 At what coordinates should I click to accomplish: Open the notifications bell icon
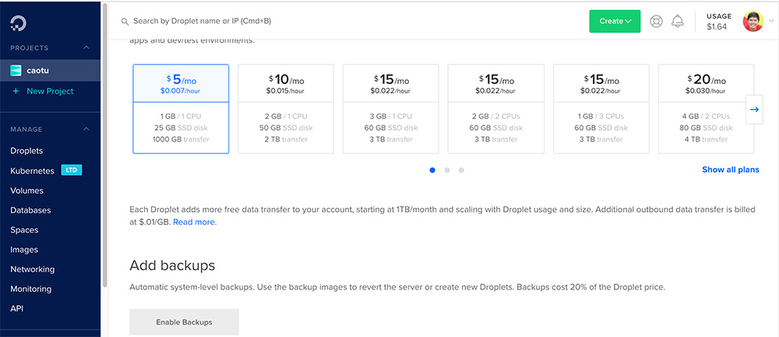677,21
